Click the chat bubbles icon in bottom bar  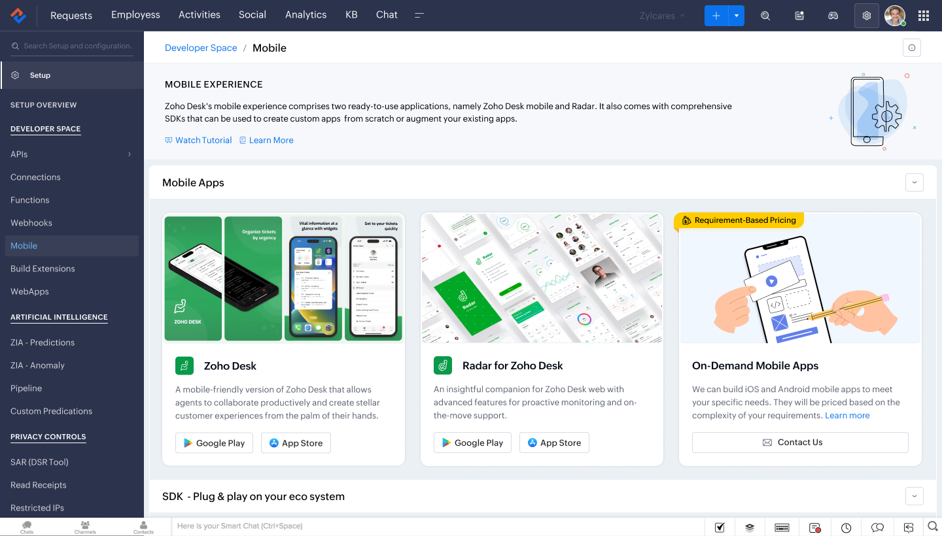pyautogui.click(x=878, y=528)
